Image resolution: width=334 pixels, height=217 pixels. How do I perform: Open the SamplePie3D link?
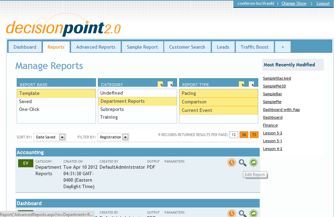pos(274,86)
